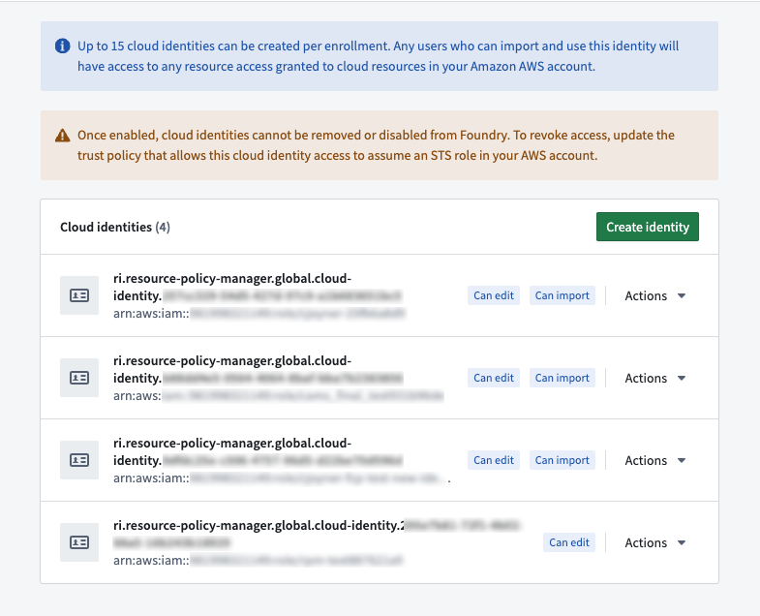This screenshot has width=760, height=616.
Task: Click the Cloud identities (4) heading
Action: (115, 227)
